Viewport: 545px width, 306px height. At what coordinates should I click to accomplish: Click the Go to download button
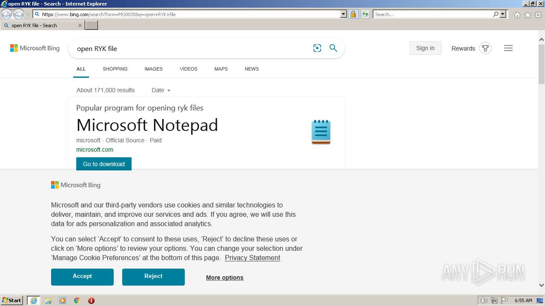[x=104, y=164]
